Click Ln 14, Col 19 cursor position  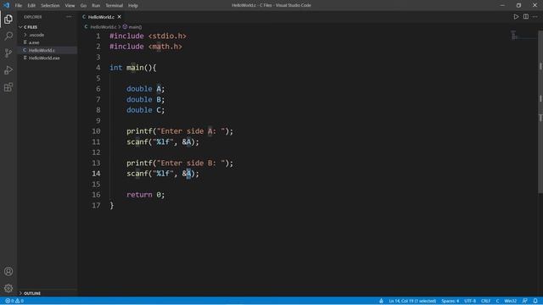412,301
